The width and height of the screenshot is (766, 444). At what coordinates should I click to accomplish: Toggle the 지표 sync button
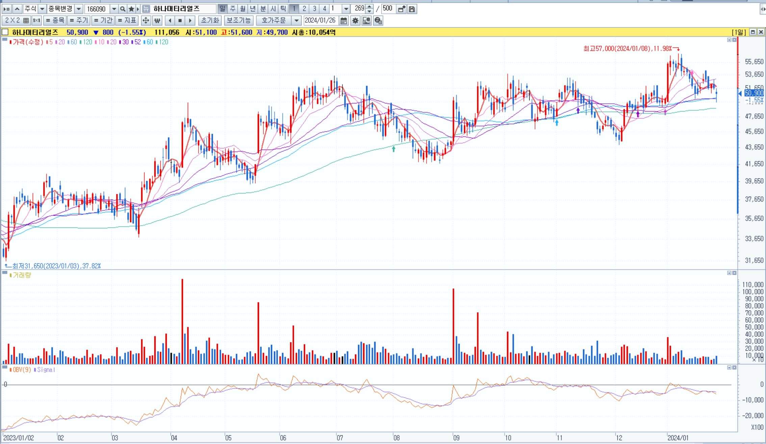tap(127, 21)
